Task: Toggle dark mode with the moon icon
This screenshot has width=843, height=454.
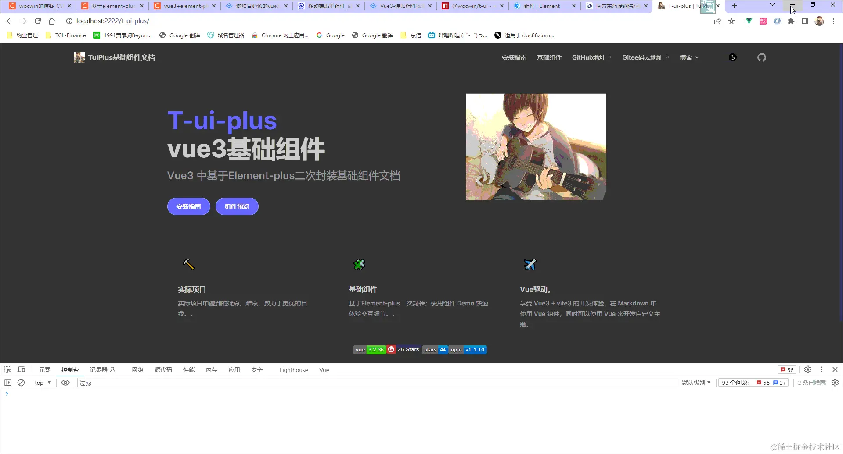Action: pos(732,57)
